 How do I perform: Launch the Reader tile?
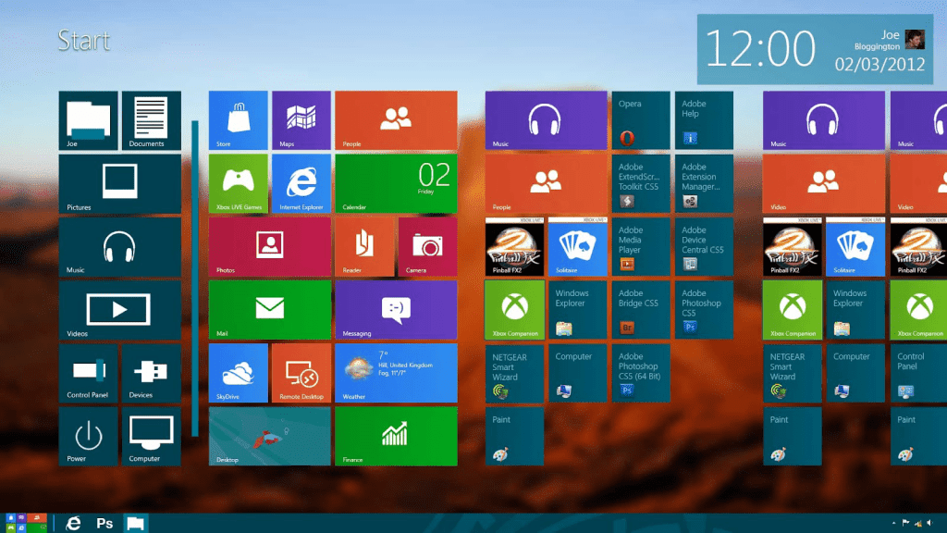point(364,246)
